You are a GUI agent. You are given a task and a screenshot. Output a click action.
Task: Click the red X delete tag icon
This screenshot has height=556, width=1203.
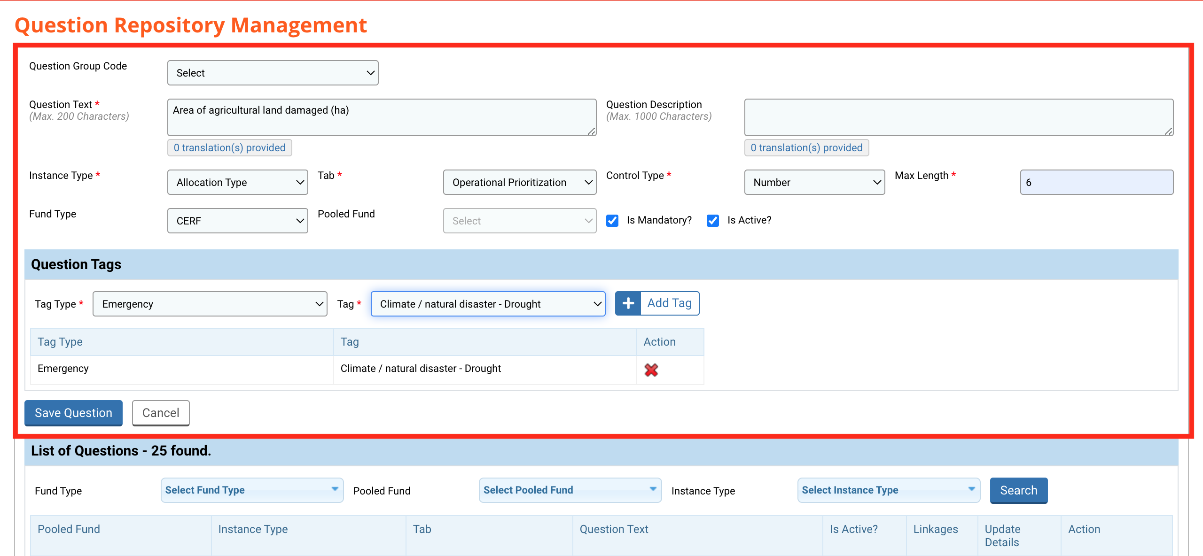651,370
